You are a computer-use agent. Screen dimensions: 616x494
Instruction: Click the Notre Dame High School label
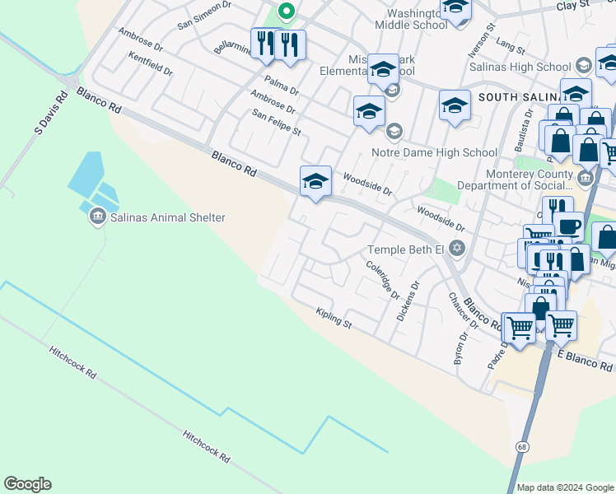(x=435, y=152)
